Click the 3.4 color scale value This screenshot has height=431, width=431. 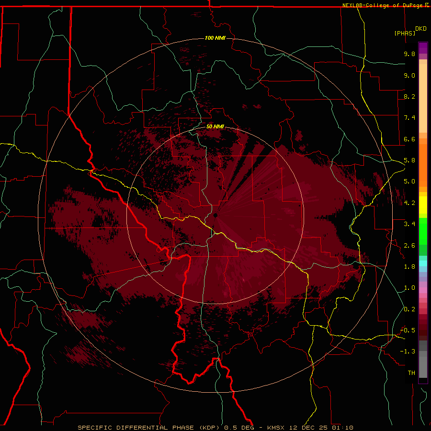click(409, 224)
